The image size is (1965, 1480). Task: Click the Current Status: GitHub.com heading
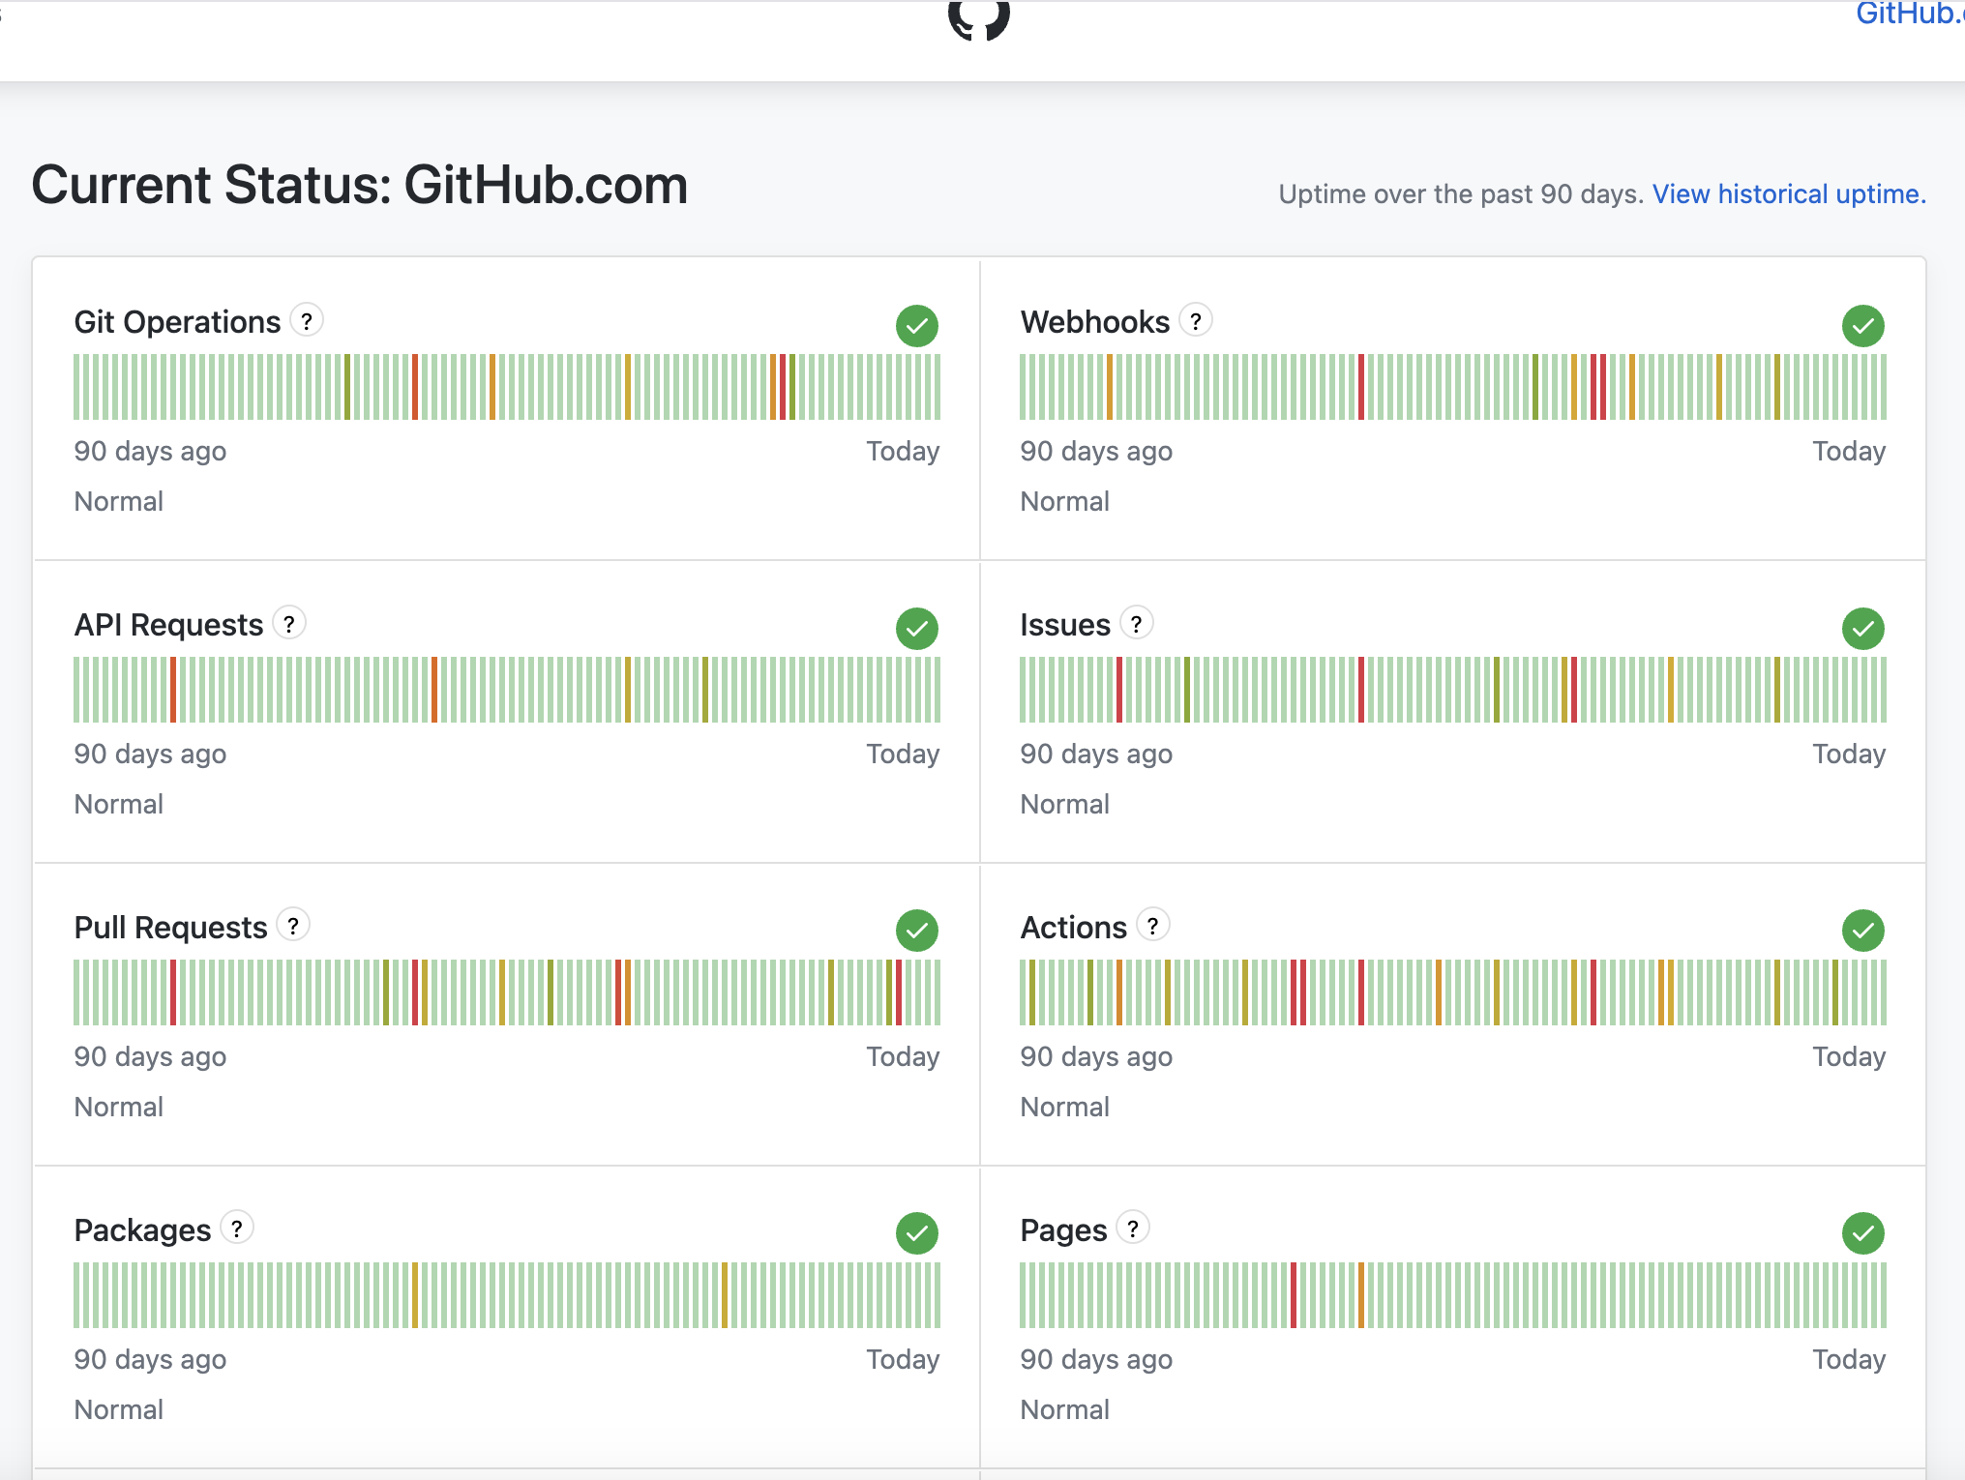(359, 185)
